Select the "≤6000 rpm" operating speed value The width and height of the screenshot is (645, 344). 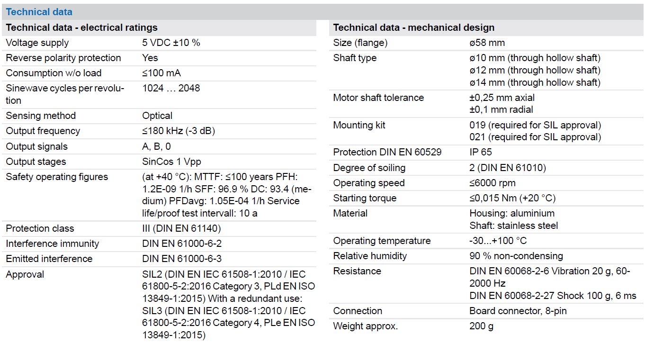click(493, 183)
